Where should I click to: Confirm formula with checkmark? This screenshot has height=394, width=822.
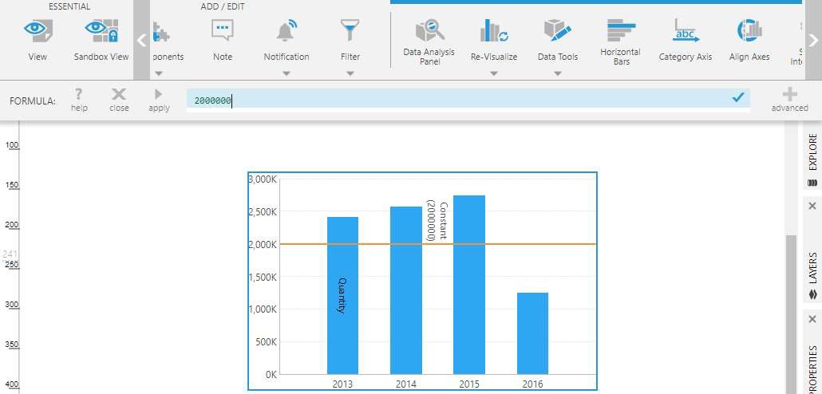738,97
